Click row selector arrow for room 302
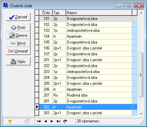 37,107
